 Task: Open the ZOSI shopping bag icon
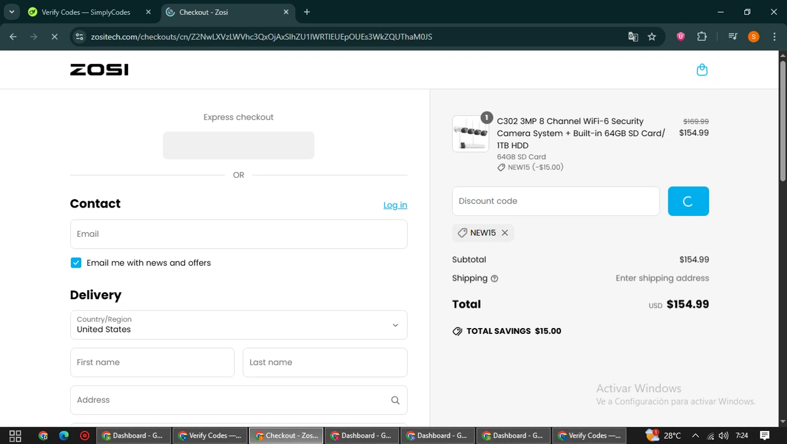[702, 70]
